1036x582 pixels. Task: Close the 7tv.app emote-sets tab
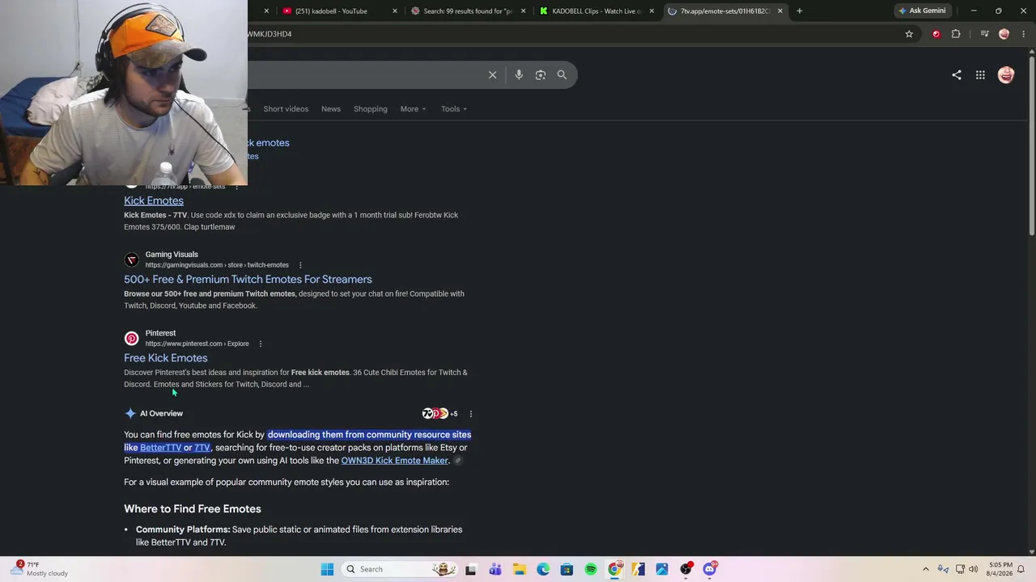coord(780,11)
